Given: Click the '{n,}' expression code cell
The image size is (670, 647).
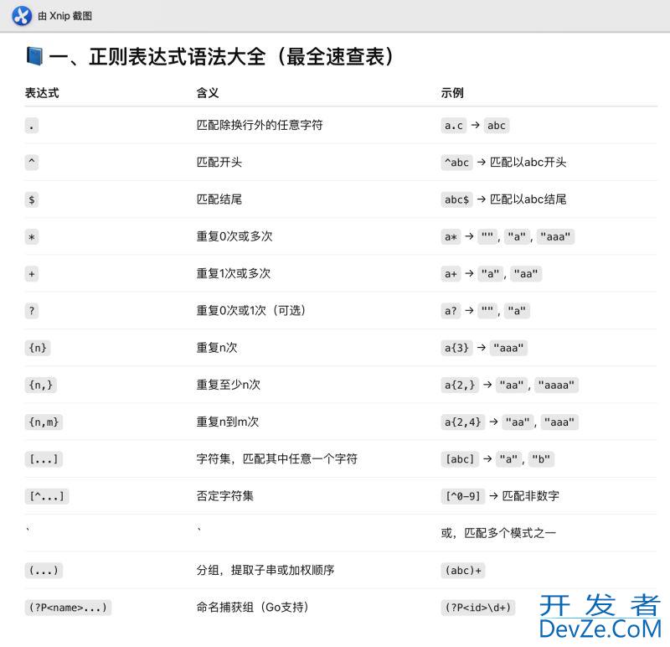Looking at the screenshot, I should (x=40, y=385).
